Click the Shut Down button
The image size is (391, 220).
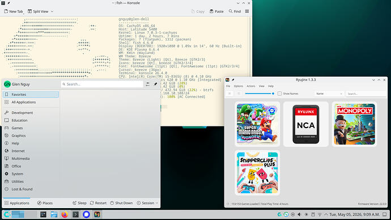click(x=121, y=203)
